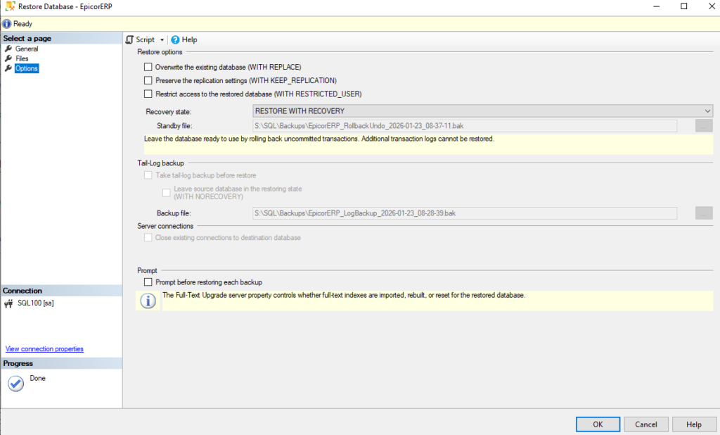Image resolution: width=720 pixels, height=435 pixels.
Task: Click the SQL100 server connection icon
Action: tap(8, 304)
